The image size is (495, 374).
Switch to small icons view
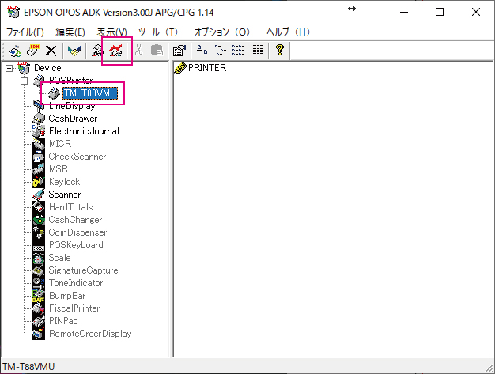click(x=221, y=50)
